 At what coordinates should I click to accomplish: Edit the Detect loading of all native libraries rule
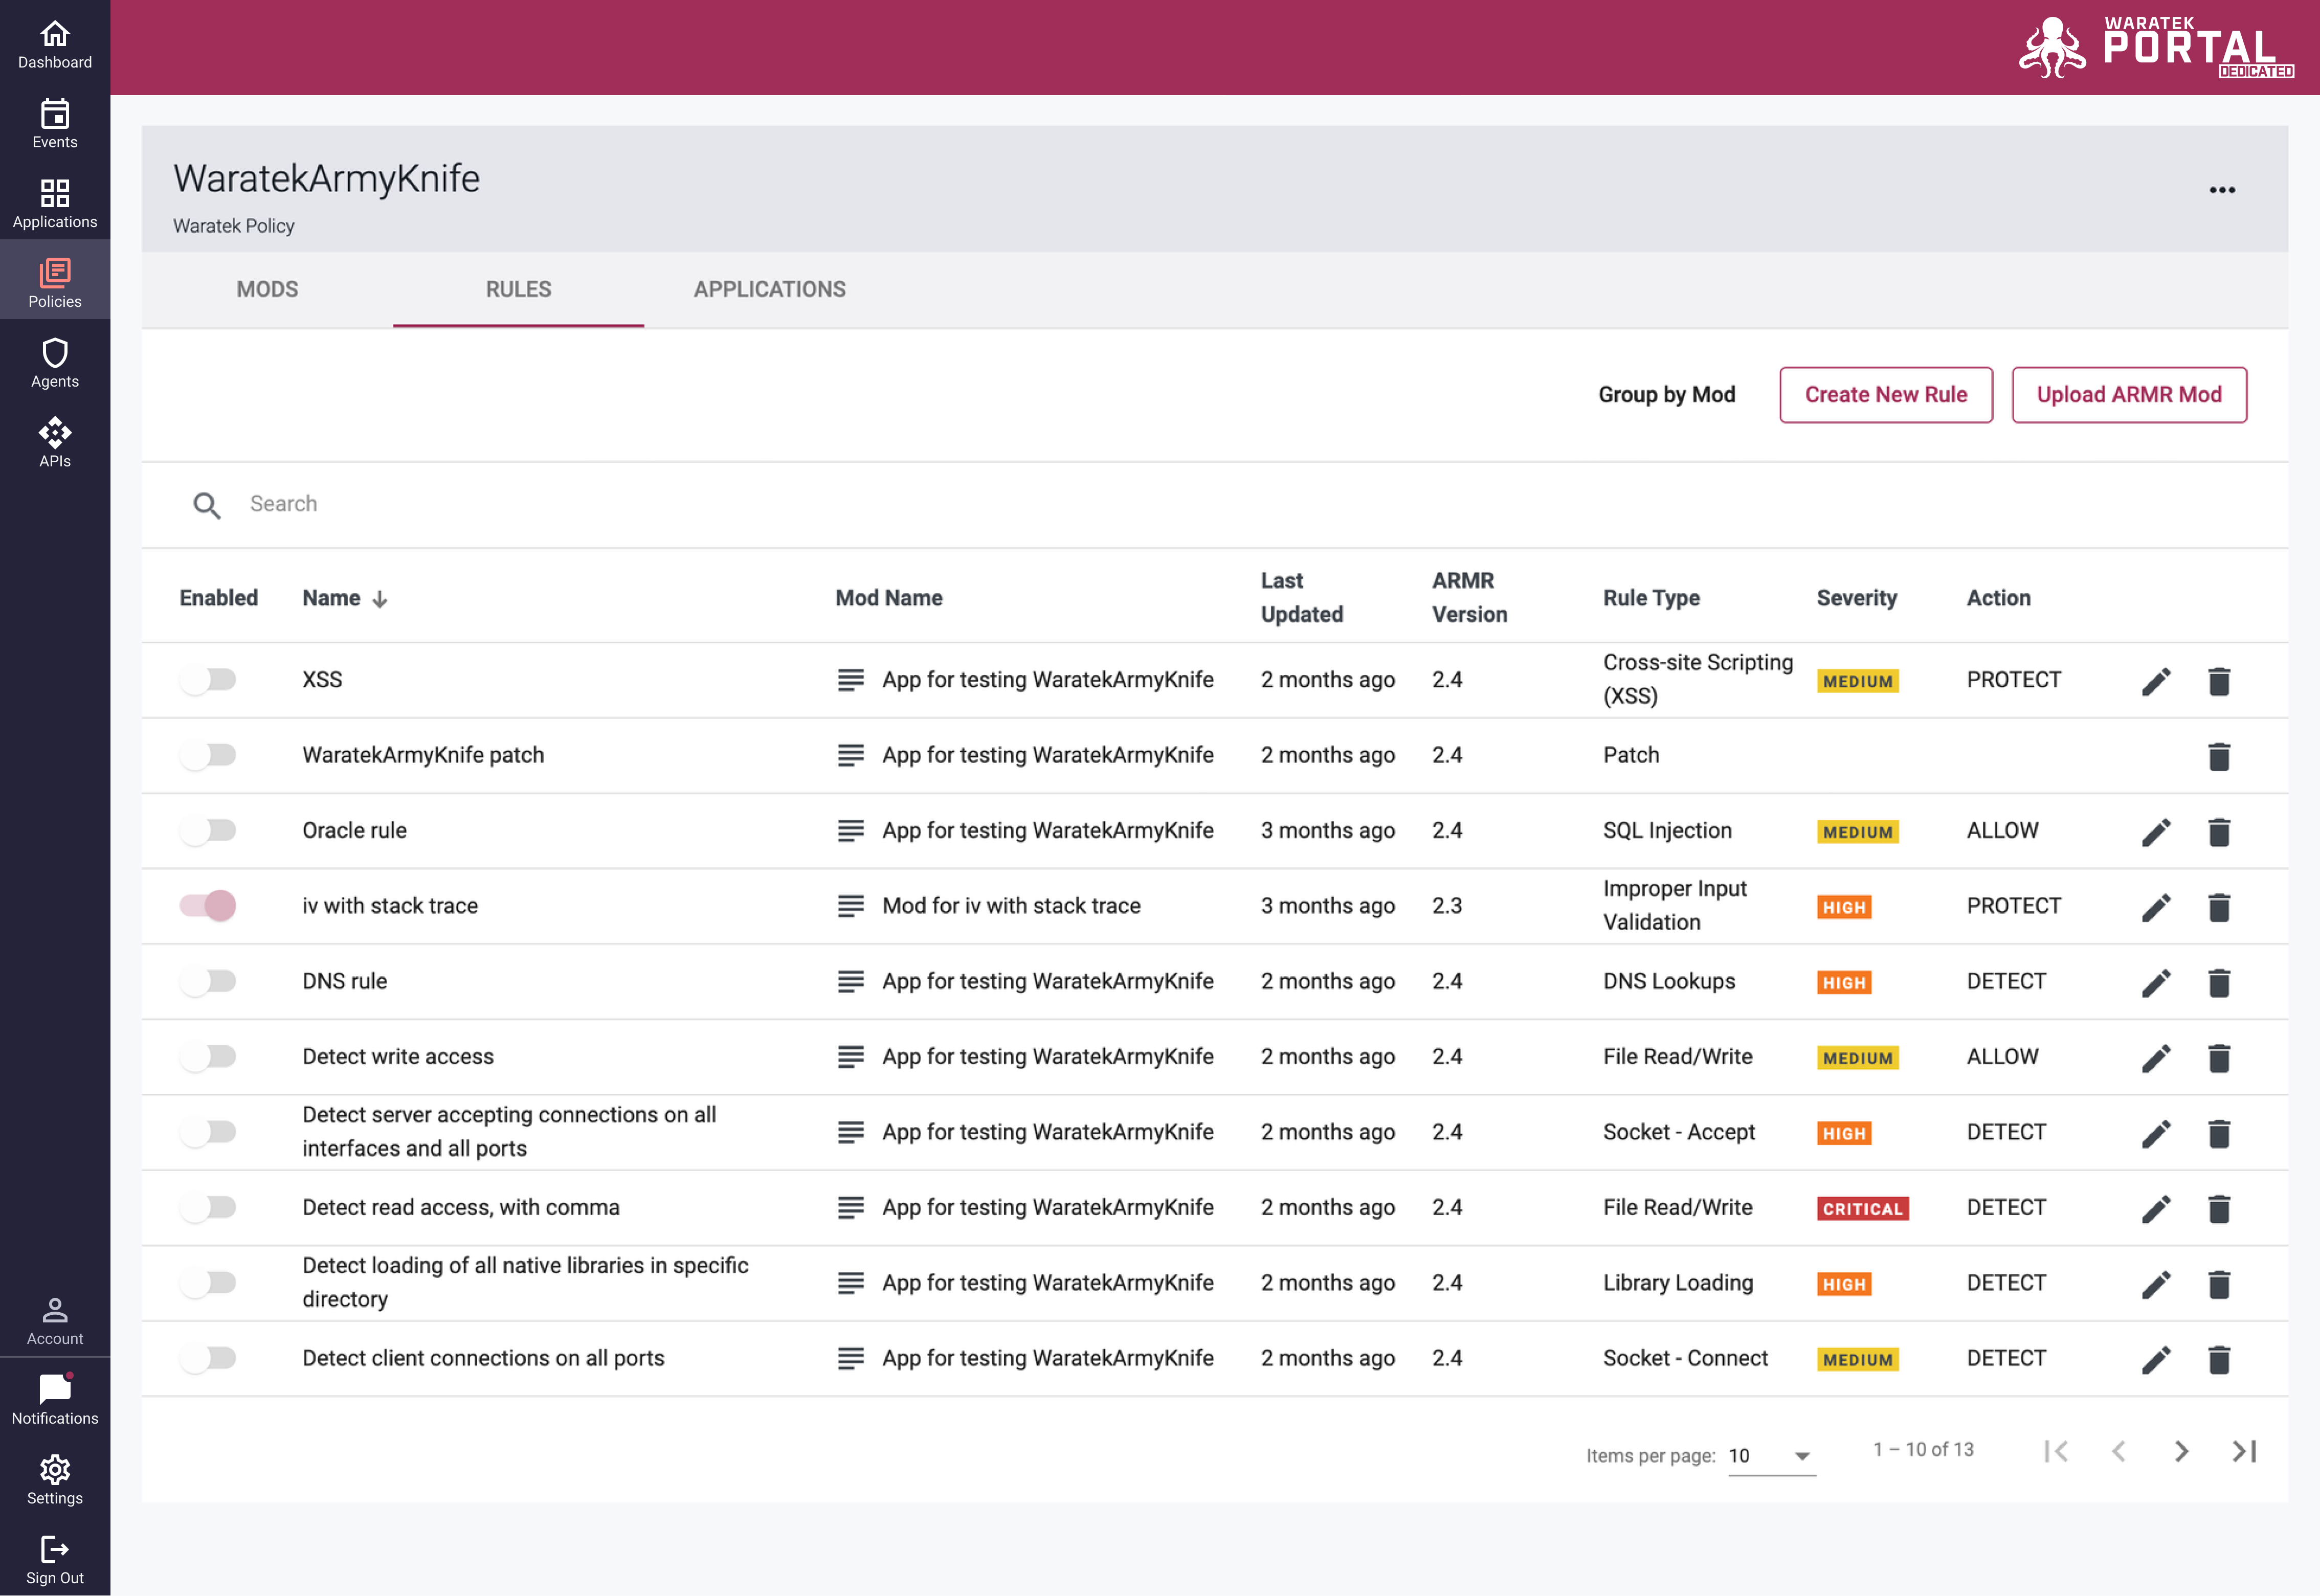(x=2156, y=1284)
